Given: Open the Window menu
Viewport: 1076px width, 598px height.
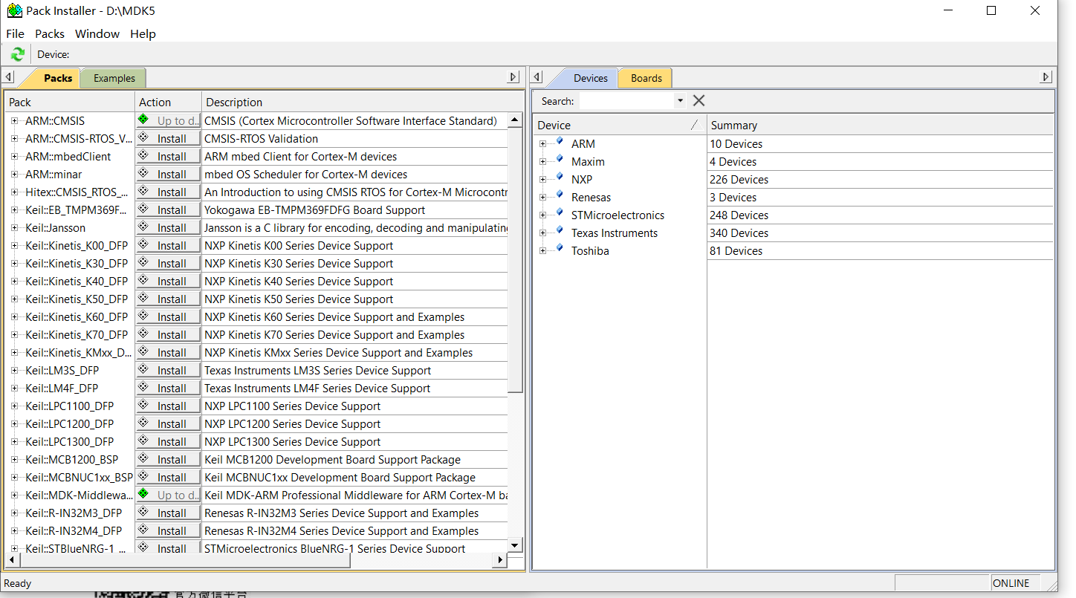Looking at the screenshot, I should 97,33.
